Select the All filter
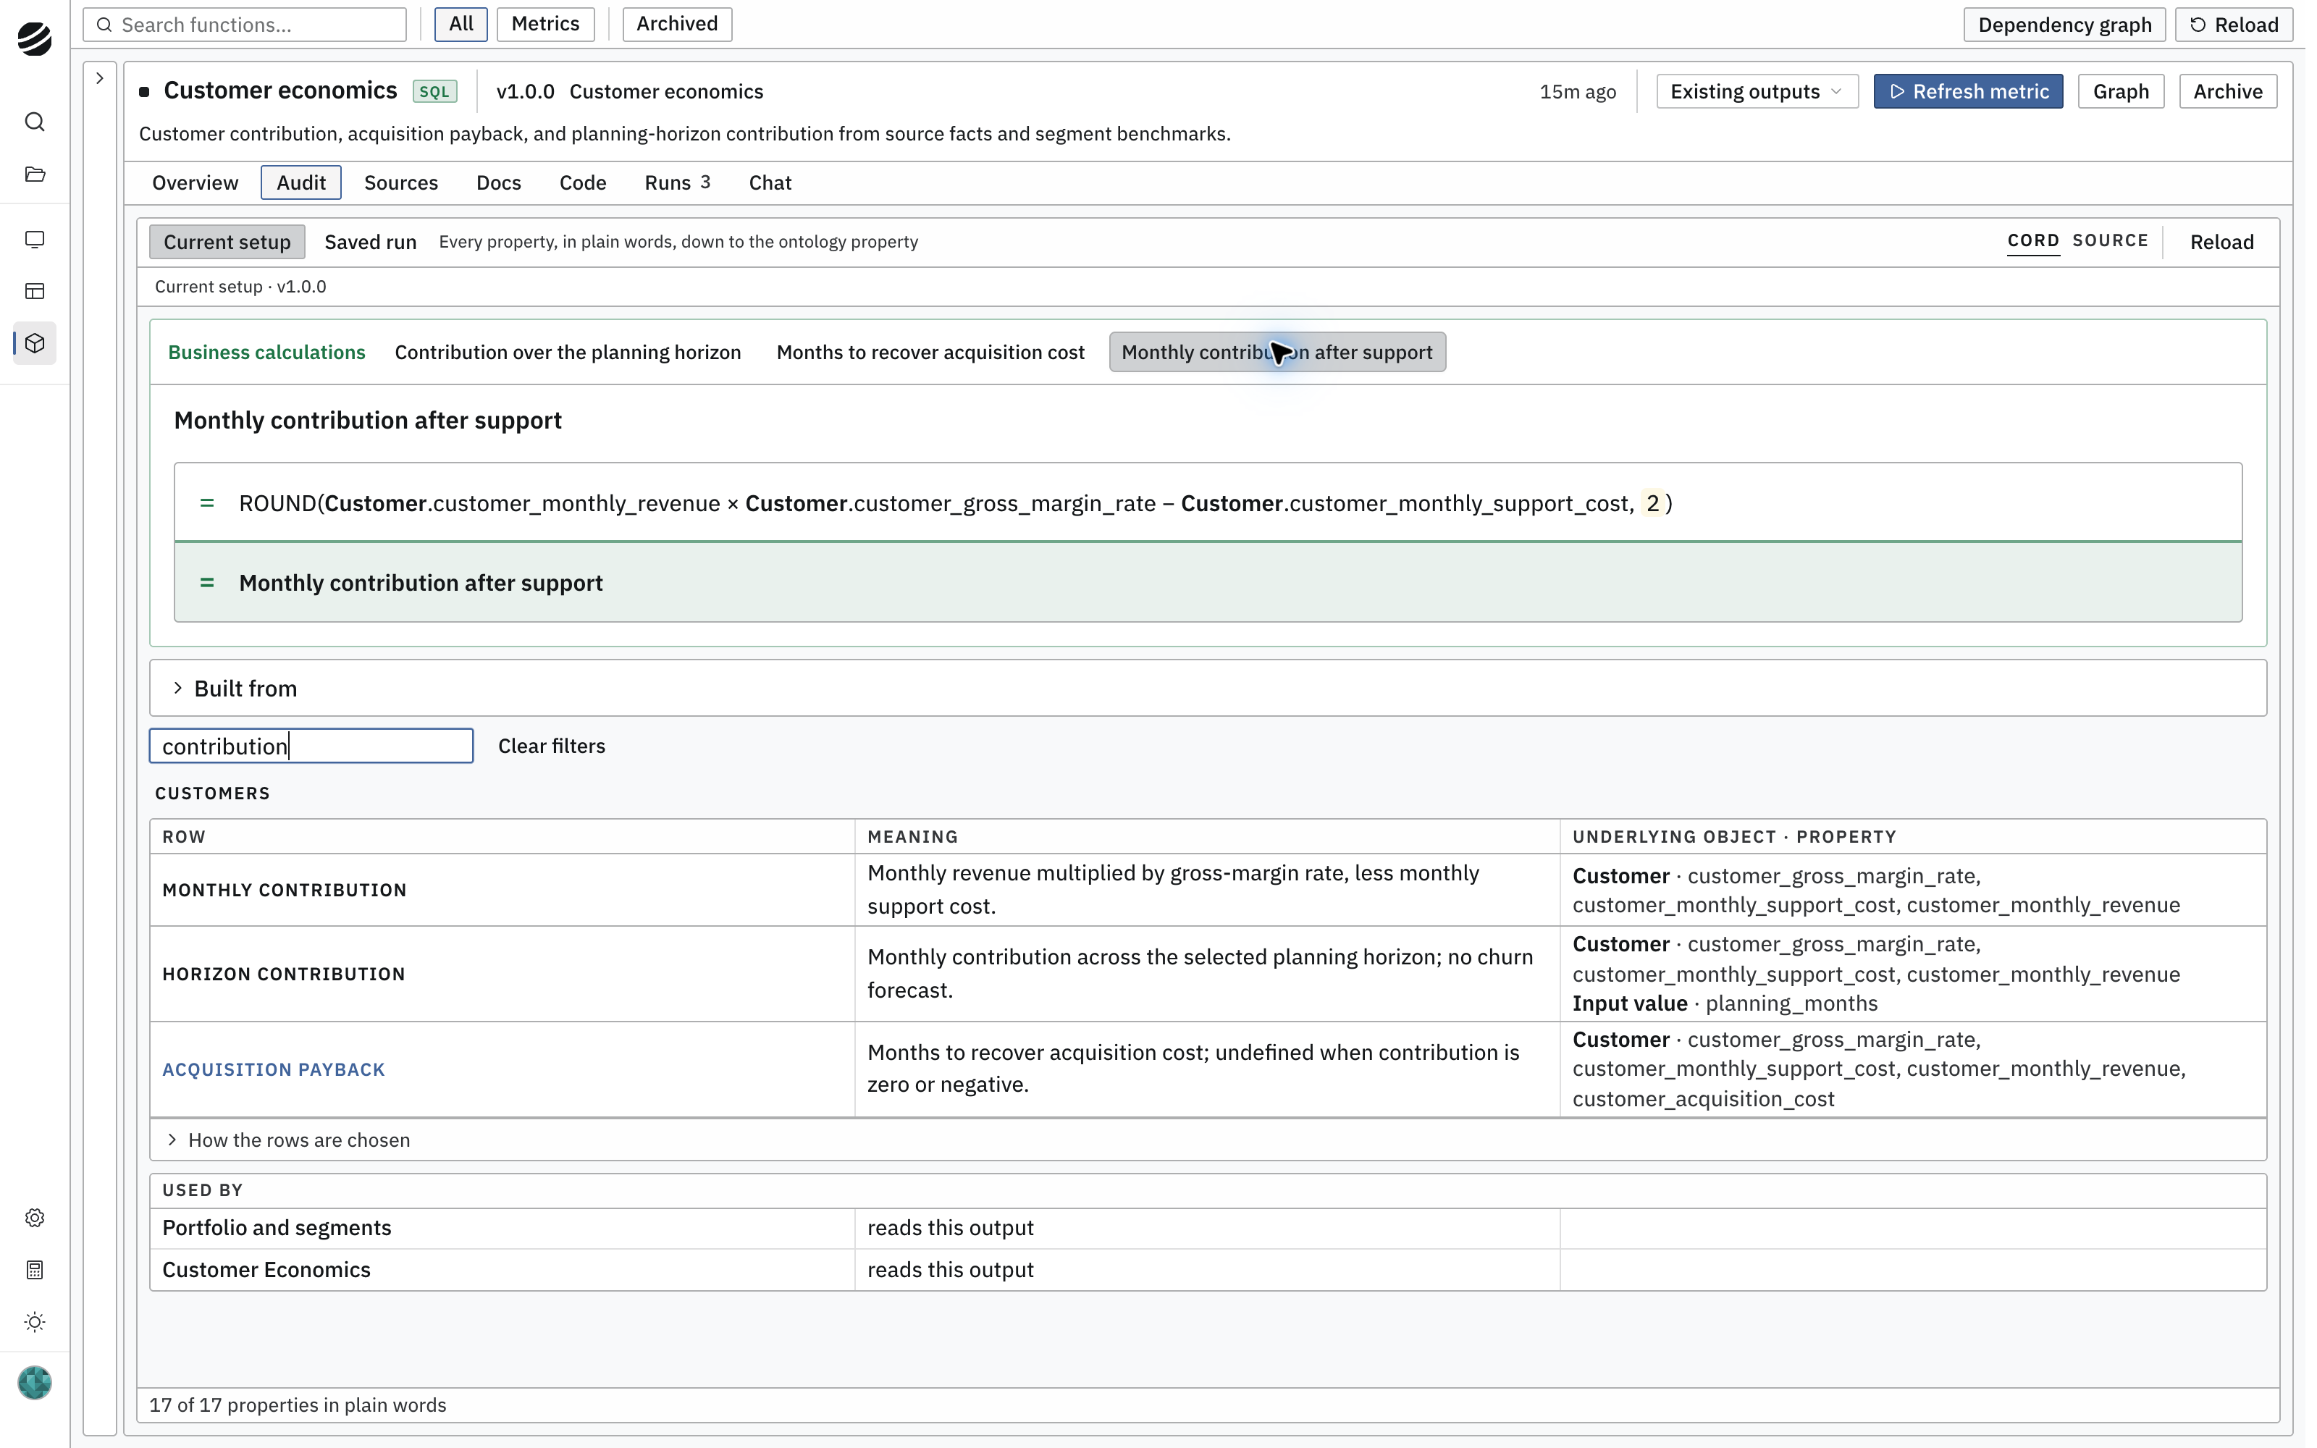 tap(461, 24)
